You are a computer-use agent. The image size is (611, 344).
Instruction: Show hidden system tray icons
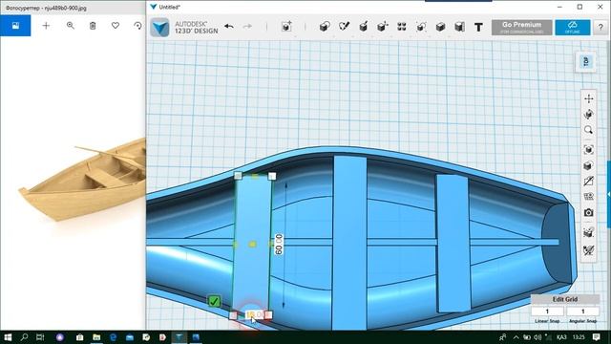tap(516, 337)
